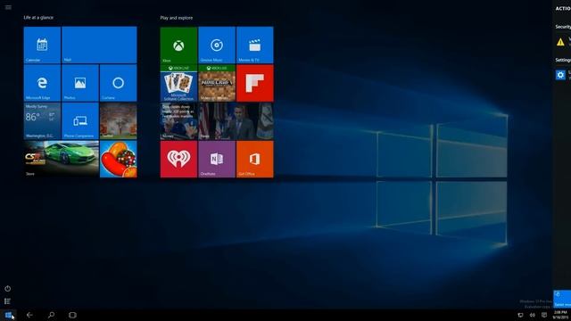Toggle the Action Center tray icon
The height and width of the screenshot is (321, 571).
click(544, 315)
